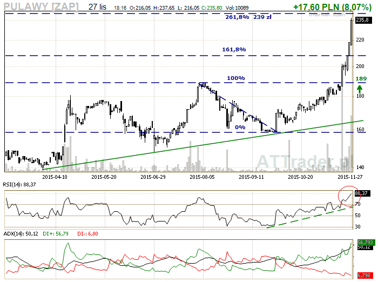The width and height of the screenshot is (378, 282).
Task: Click the 161,8% Fibonacci level label
Action: click(234, 50)
